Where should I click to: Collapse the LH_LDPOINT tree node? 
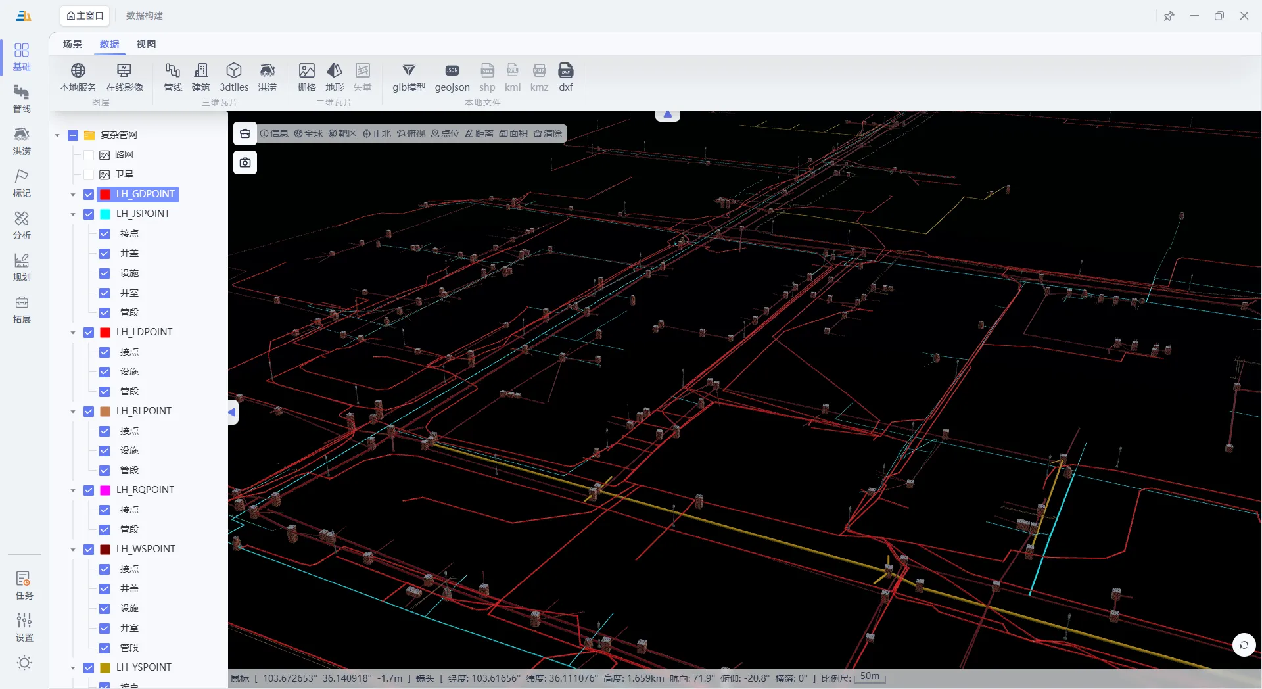[x=73, y=333]
